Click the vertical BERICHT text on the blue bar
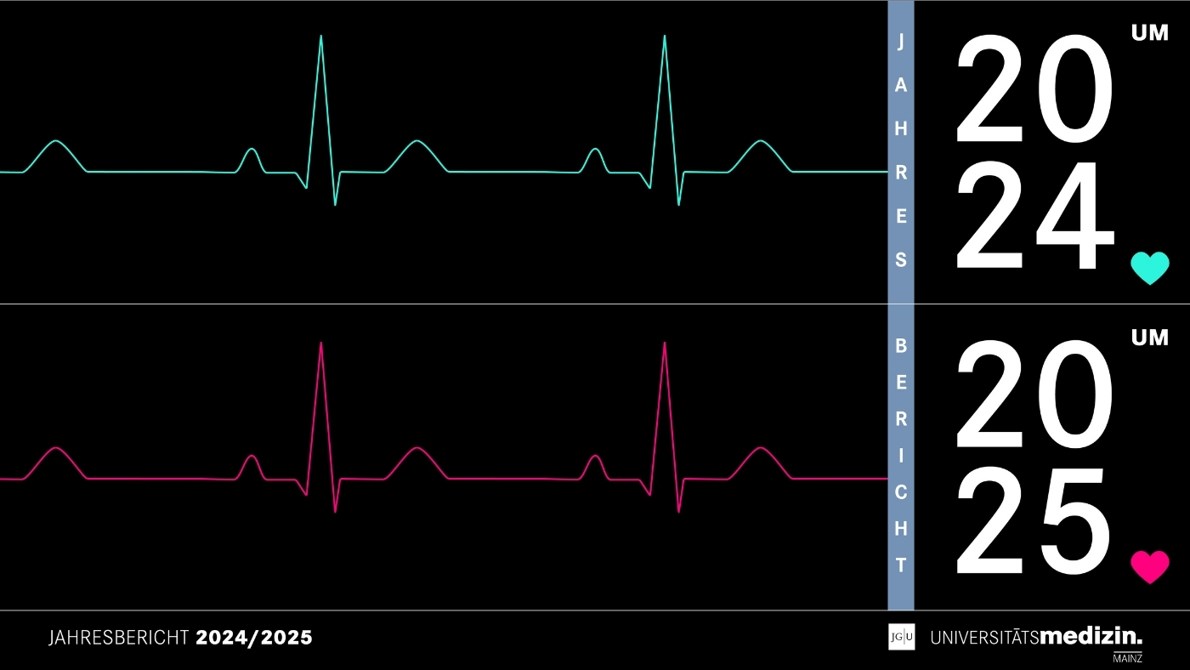 click(x=901, y=456)
